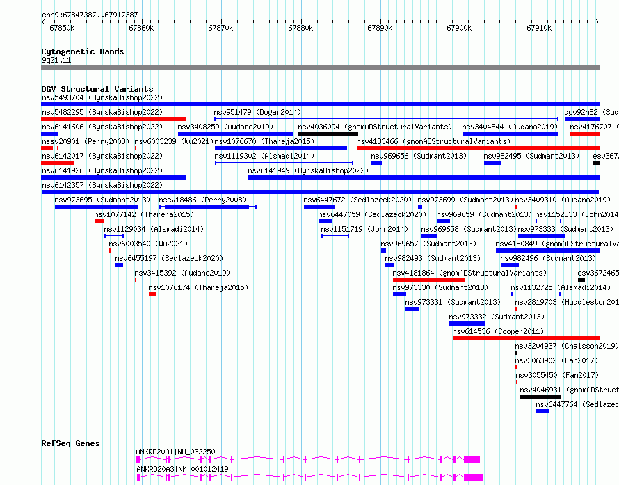Open nsv973333 (Sudmant2013) variant label
The width and height of the screenshot is (619, 485).
pos(565,229)
